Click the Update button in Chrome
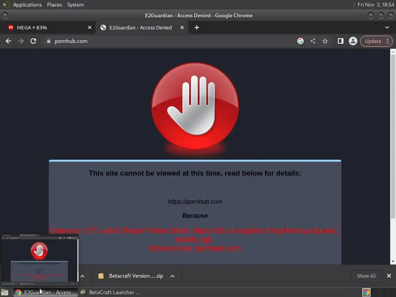Viewport: 396px width, 297px height. 373,41
